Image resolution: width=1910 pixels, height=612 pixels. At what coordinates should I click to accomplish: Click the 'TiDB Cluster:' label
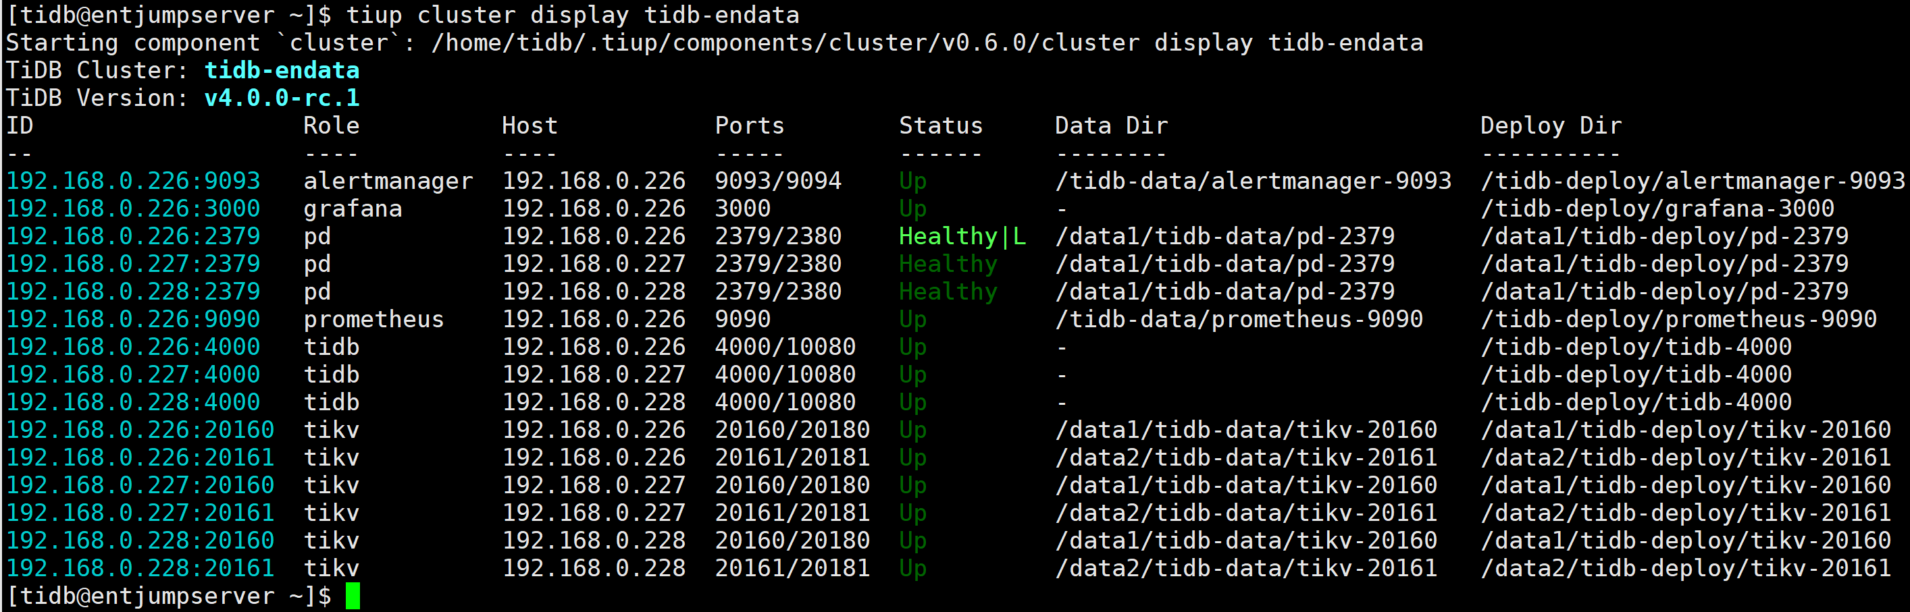click(x=98, y=70)
